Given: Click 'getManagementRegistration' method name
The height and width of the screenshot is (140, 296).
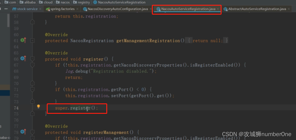Looking at the screenshot, I should pos(148,41).
